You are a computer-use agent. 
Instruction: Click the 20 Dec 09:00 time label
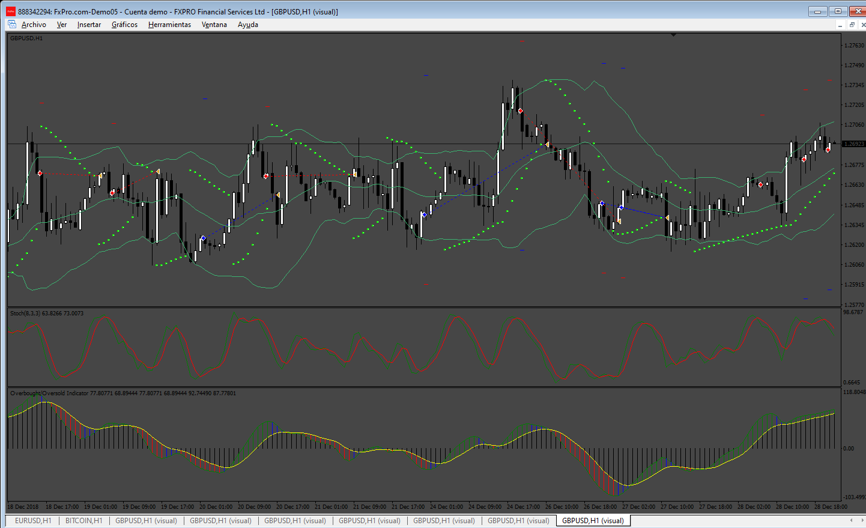(x=255, y=507)
